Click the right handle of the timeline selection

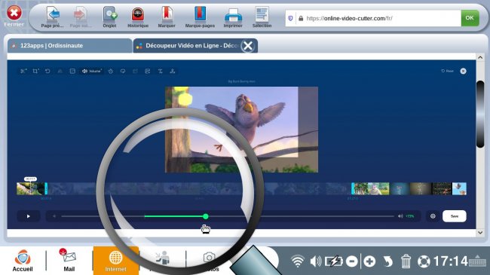point(352,189)
